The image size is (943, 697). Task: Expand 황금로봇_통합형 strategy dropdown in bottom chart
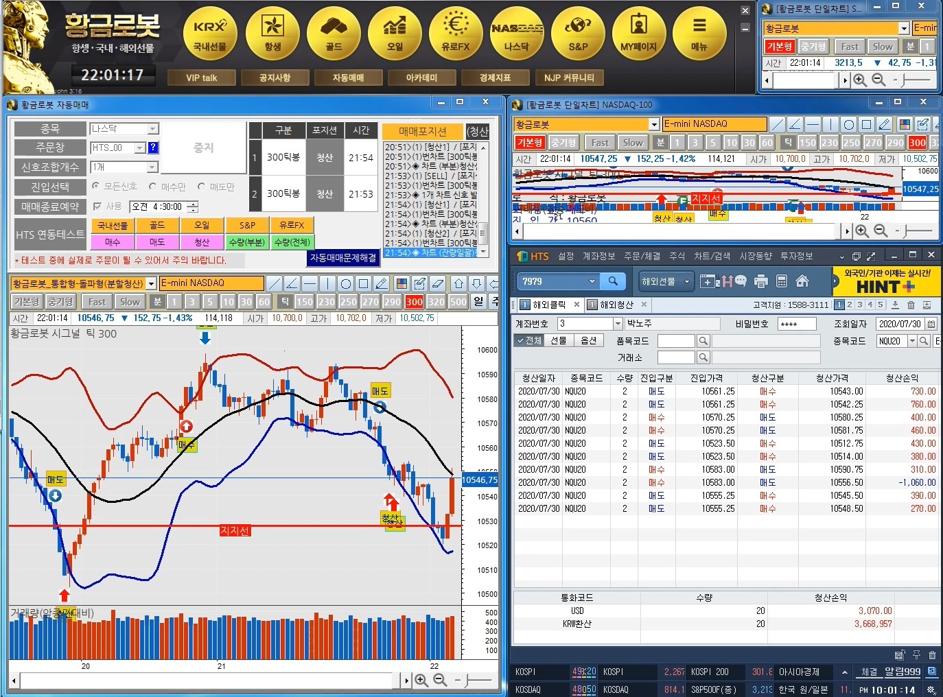[151, 283]
